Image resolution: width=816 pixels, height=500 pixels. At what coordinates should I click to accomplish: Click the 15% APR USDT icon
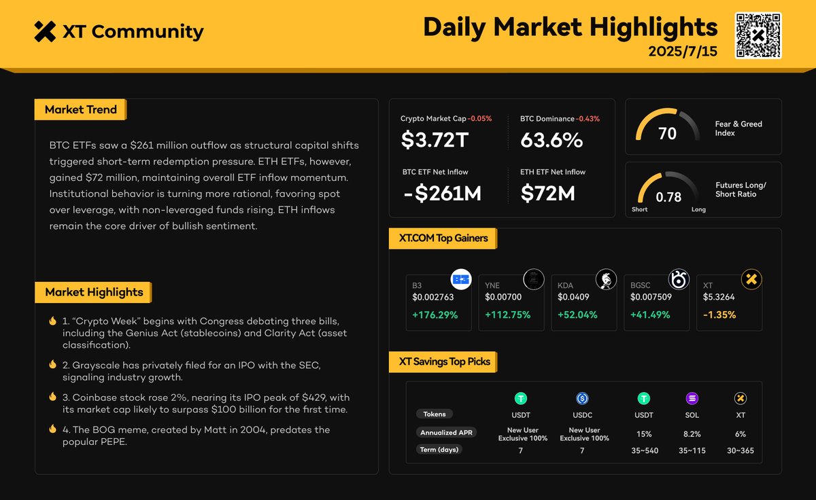[643, 399]
